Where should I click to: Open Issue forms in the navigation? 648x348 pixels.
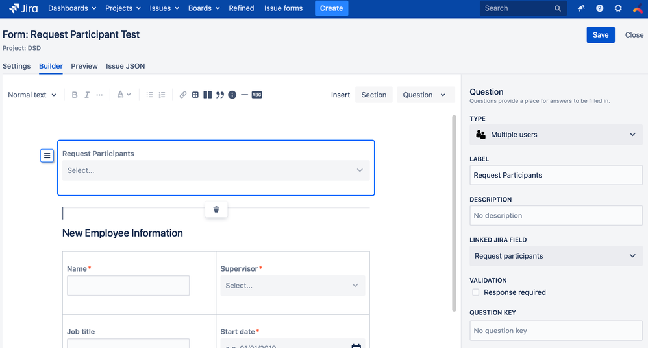[x=284, y=8]
